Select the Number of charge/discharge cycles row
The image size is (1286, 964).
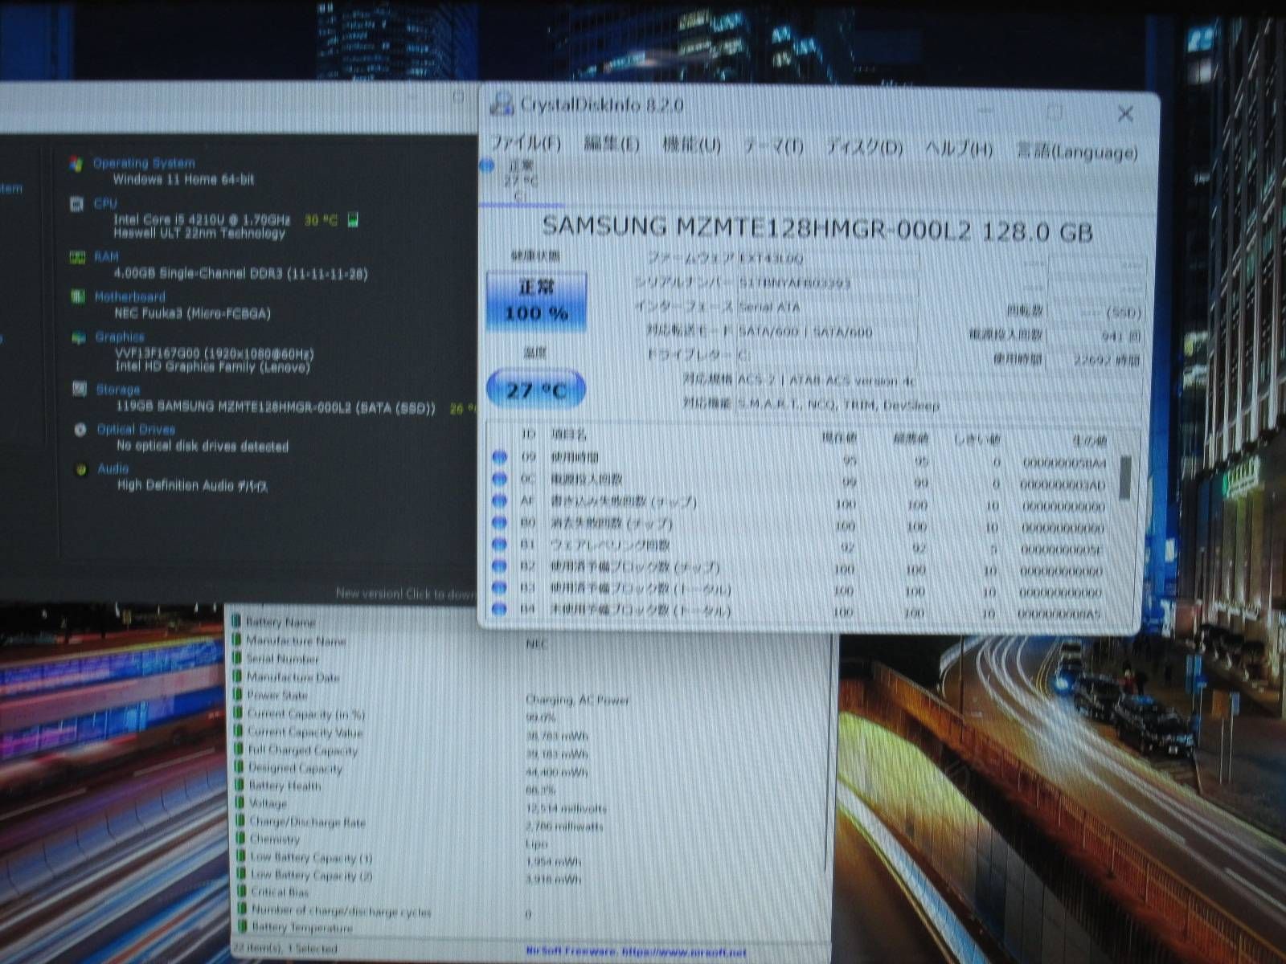[530, 912]
